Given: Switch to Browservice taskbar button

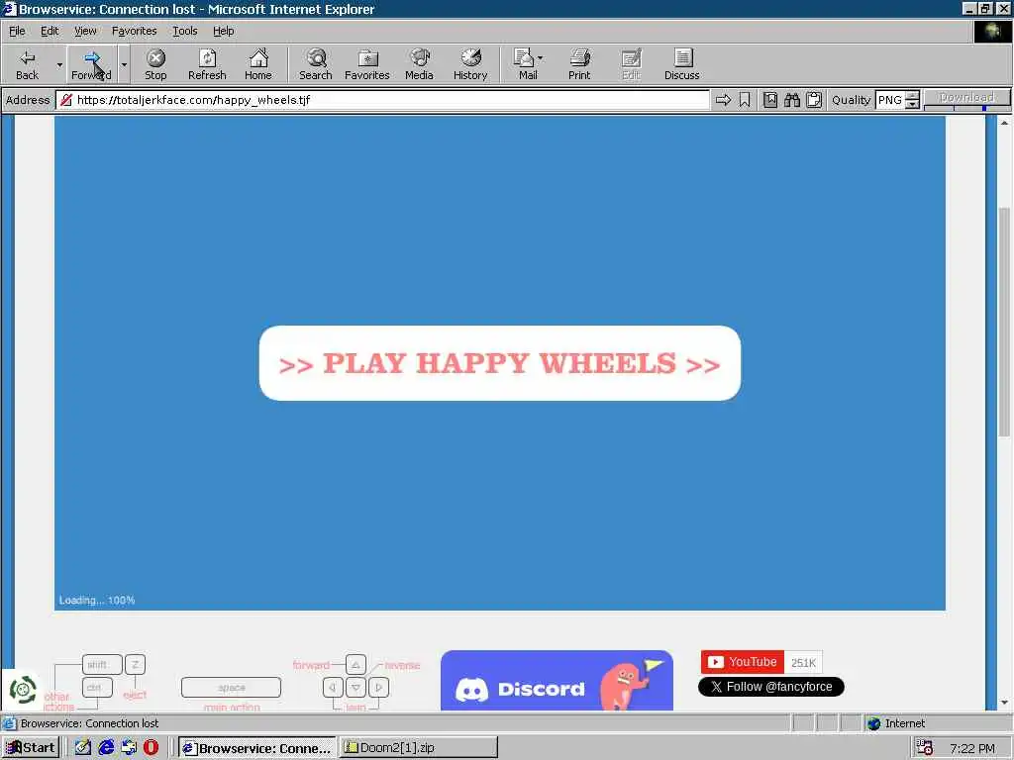Looking at the screenshot, I should 257,748.
